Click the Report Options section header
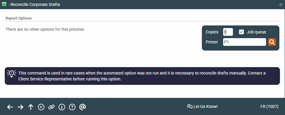 coord(19,18)
